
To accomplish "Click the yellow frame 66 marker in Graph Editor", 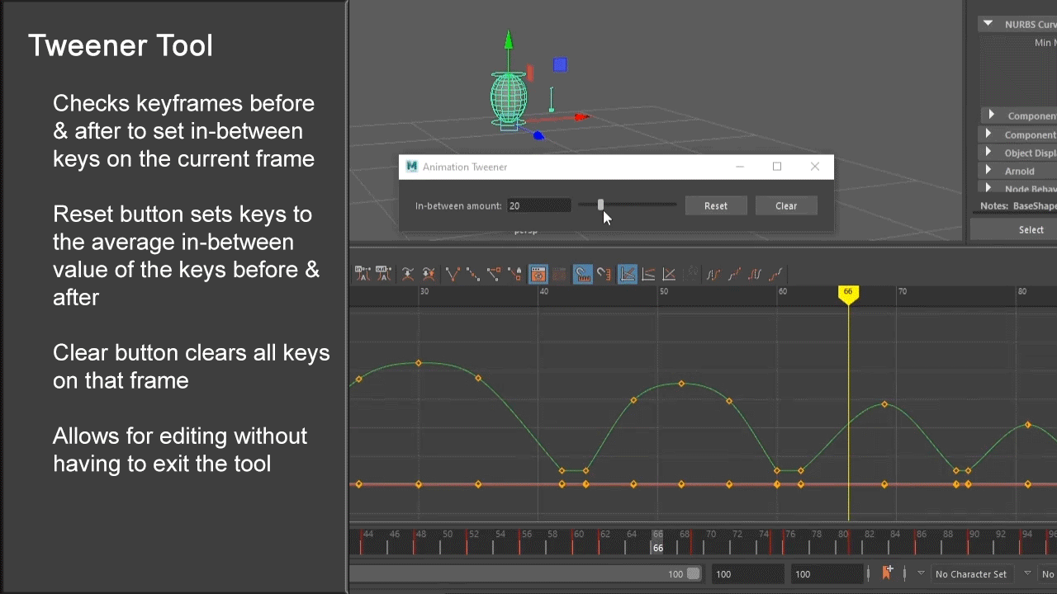I will click(x=848, y=293).
